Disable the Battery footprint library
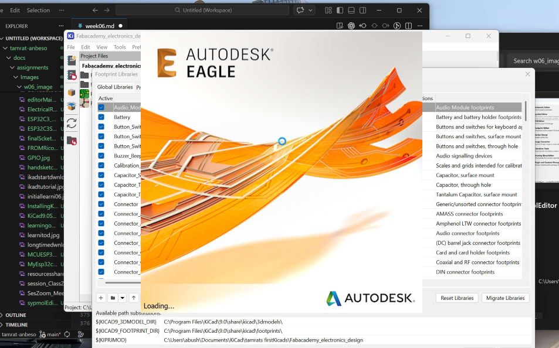Screen dimensions: 559x348 (x=101, y=117)
